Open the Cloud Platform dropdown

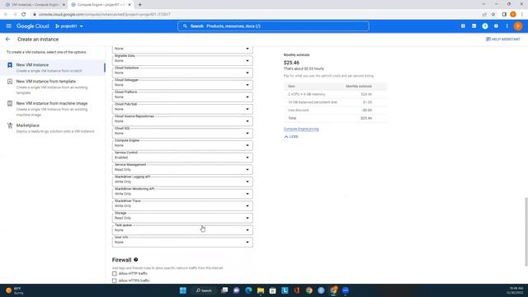point(182,97)
